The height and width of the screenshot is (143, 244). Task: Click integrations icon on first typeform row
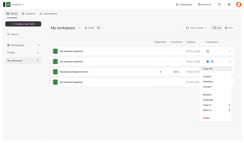(208, 51)
